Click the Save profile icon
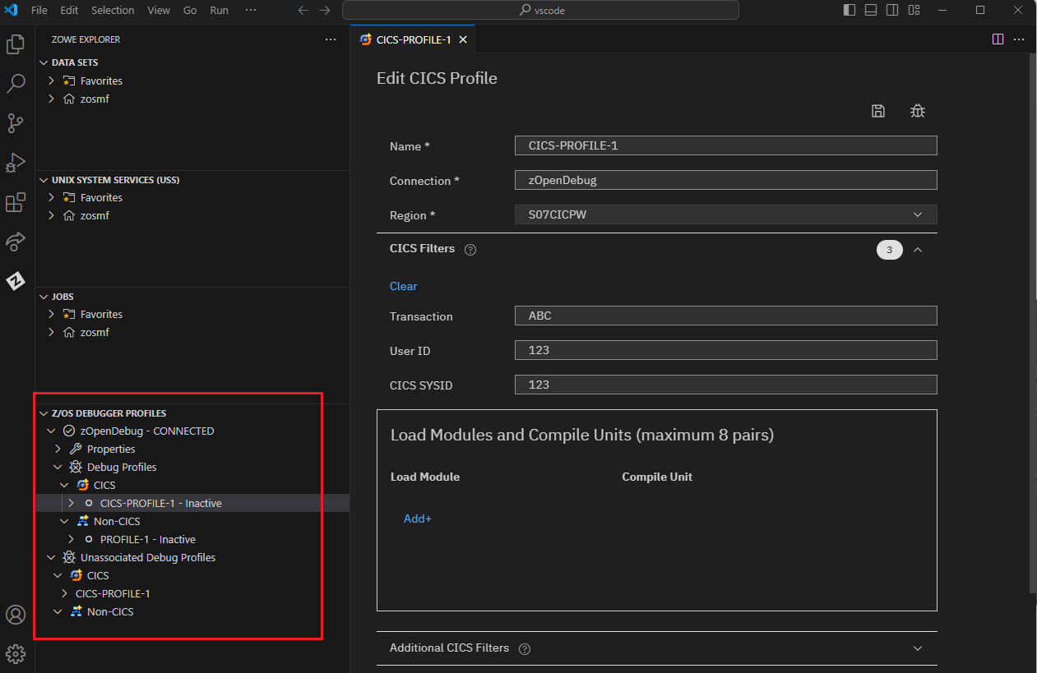The height and width of the screenshot is (673, 1037). pyautogui.click(x=878, y=111)
